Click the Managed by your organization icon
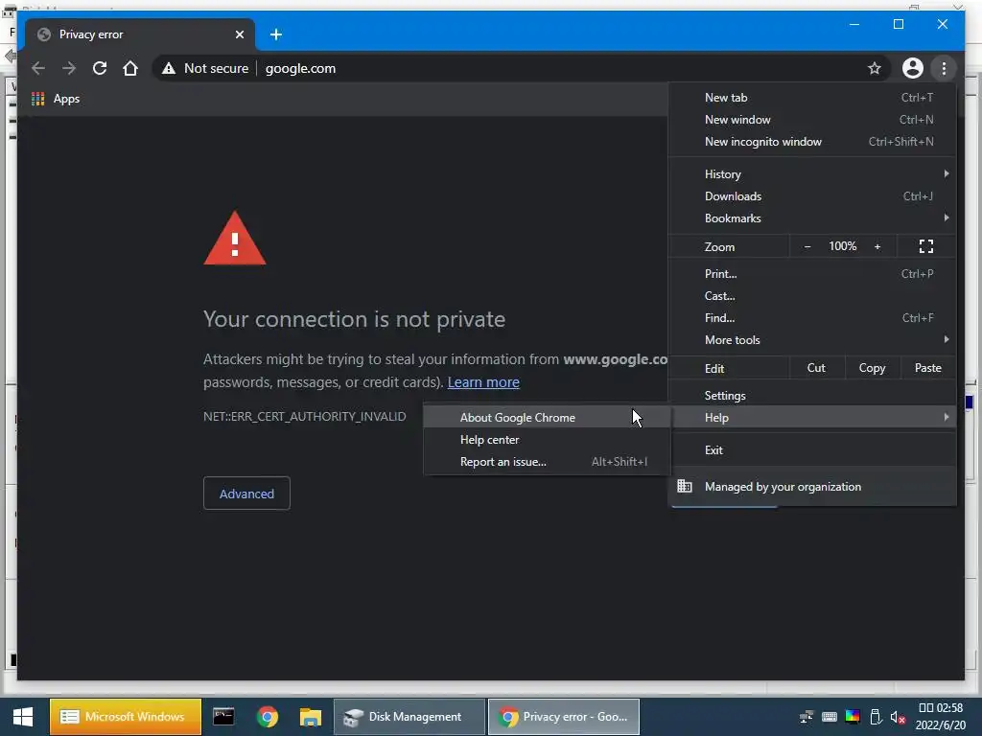 tap(685, 486)
